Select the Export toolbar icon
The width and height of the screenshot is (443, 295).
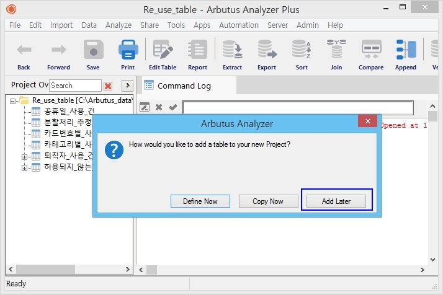[x=267, y=50]
